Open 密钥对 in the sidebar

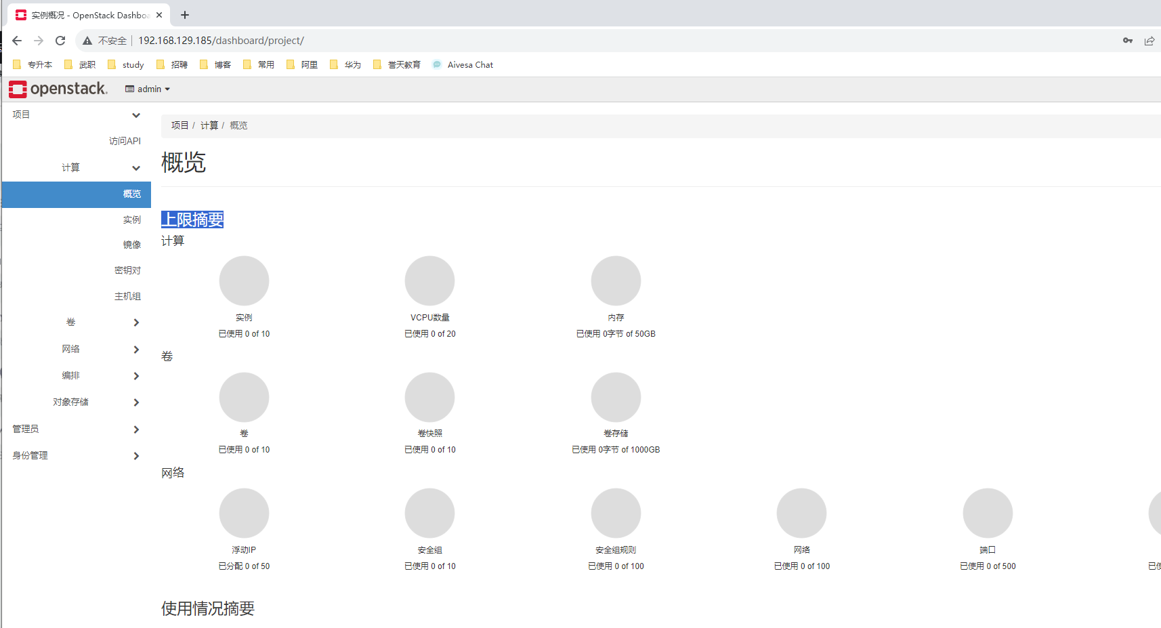click(127, 270)
